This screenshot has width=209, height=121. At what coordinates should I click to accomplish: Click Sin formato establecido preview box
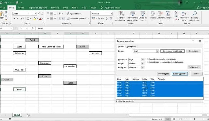[x=172, y=51]
